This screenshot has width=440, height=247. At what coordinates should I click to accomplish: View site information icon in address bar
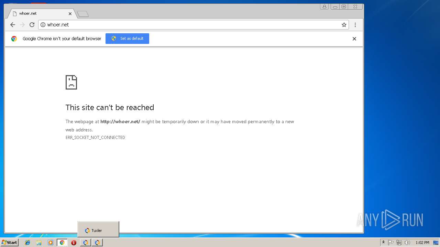point(43,25)
